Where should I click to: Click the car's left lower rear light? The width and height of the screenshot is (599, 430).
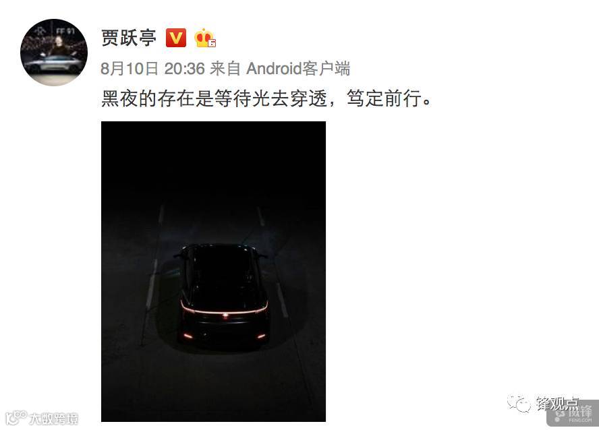pyautogui.click(x=188, y=336)
